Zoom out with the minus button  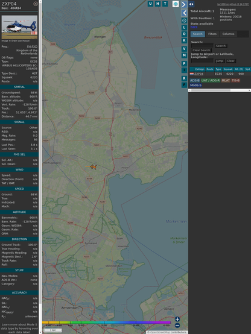tap(177, 326)
